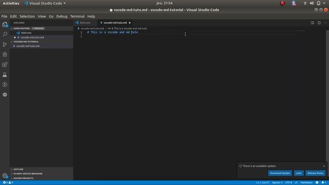The width and height of the screenshot is (329, 185).
Task: Click the Welcome tab VS Code icon
Action: (x=77, y=23)
